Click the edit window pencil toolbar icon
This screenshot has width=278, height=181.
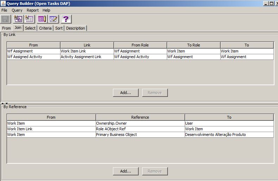53,19
